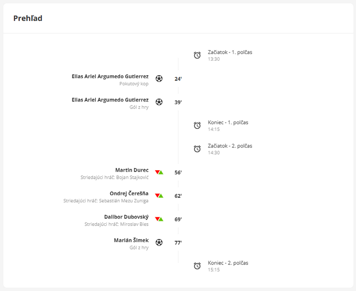Click the goal ball icon at 39'
356x291 pixels.
coord(159,102)
